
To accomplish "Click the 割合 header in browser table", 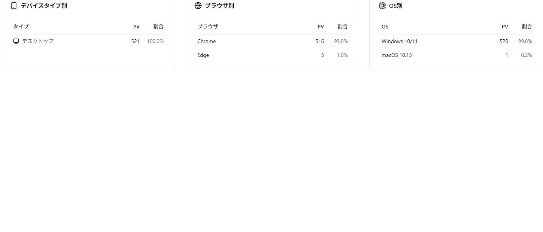I will [x=343, y=27].
